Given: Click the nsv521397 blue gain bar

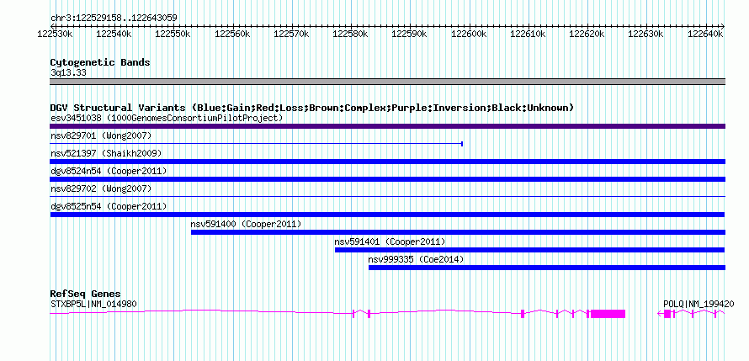Looking at the screenshot, I should pos(387,162).
